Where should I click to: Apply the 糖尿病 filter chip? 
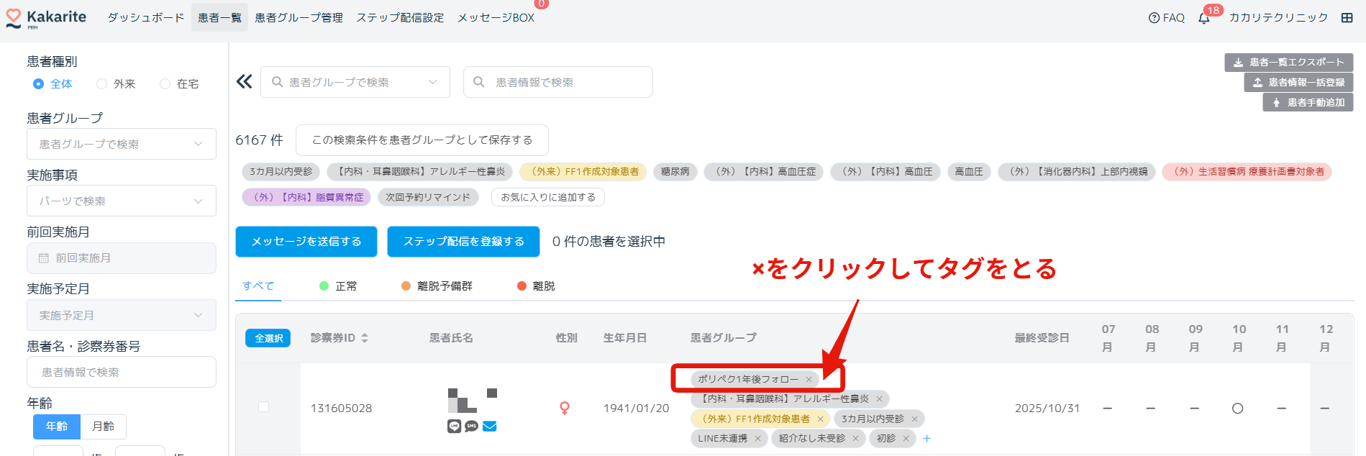pos(675,172)
